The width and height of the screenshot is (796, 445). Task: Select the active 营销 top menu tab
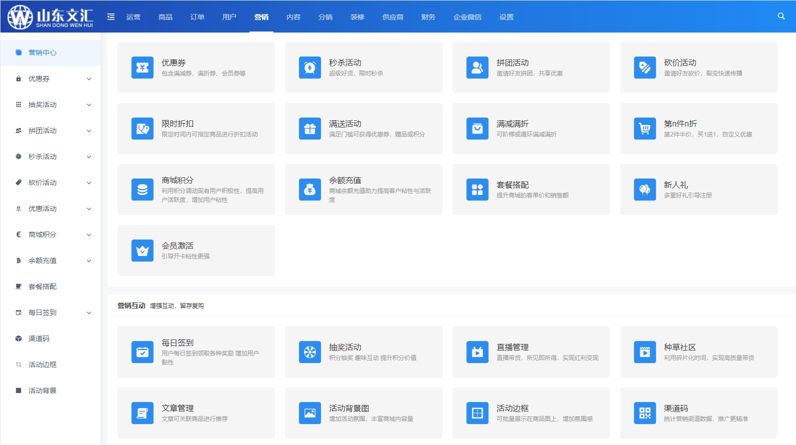[x=261, y=17]
